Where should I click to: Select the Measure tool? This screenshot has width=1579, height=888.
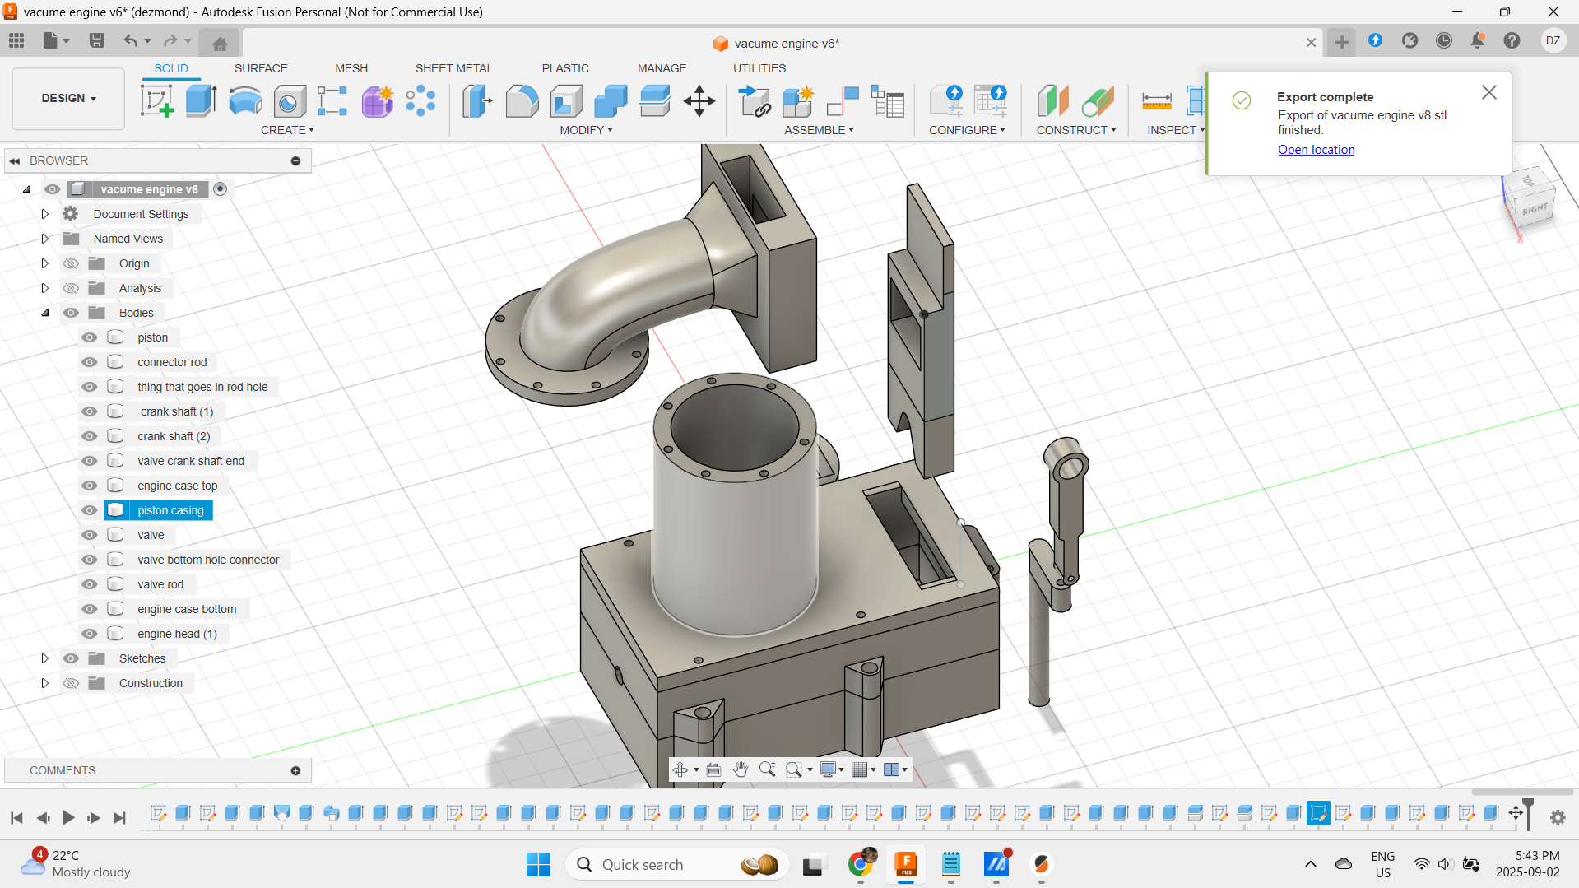[1156, 101]
